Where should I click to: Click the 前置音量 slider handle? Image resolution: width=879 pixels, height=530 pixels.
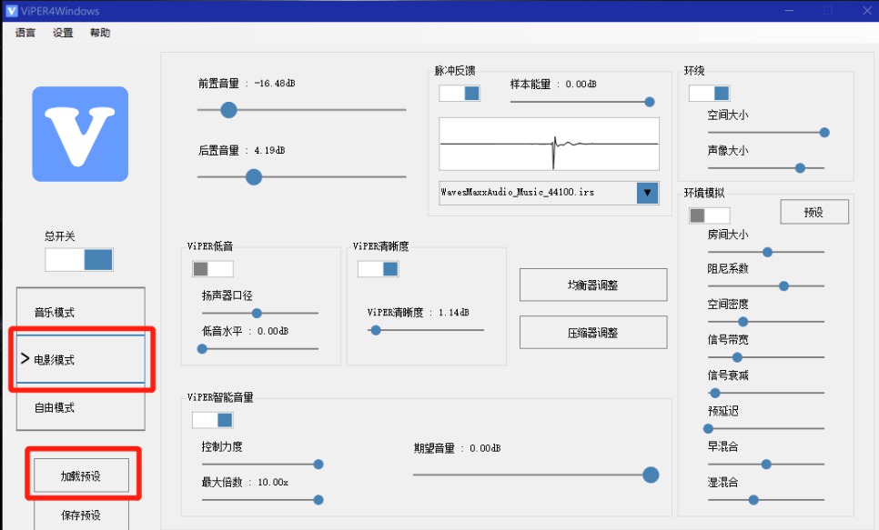(x=228, y=110)
